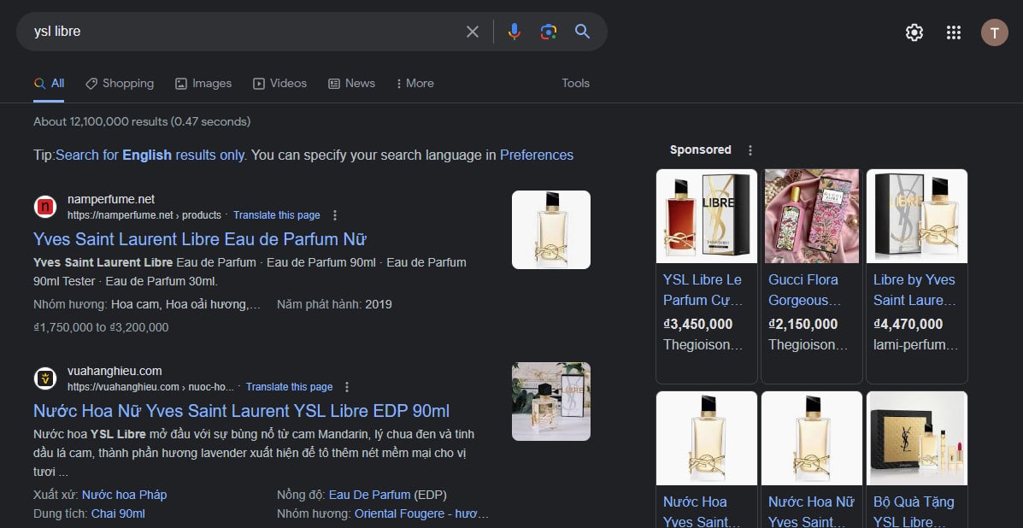The width and height of the screenshot is (1023, 528).
Task: Click vuahanghieu.com URL breadcrumb
Action: (150, 387)
